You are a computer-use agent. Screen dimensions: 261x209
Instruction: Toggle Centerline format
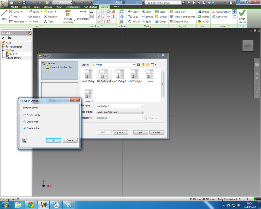click(x=220, y=16)
